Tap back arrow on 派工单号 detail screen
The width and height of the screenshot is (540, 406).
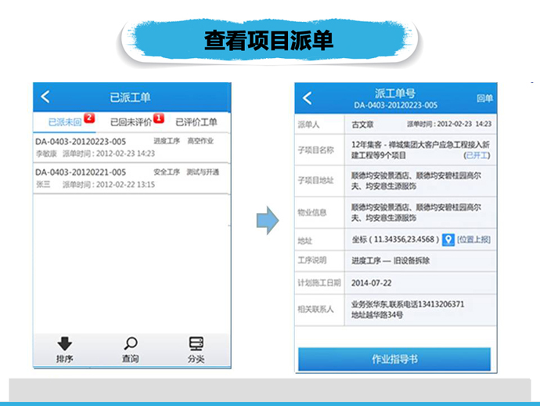pos(307,98)
